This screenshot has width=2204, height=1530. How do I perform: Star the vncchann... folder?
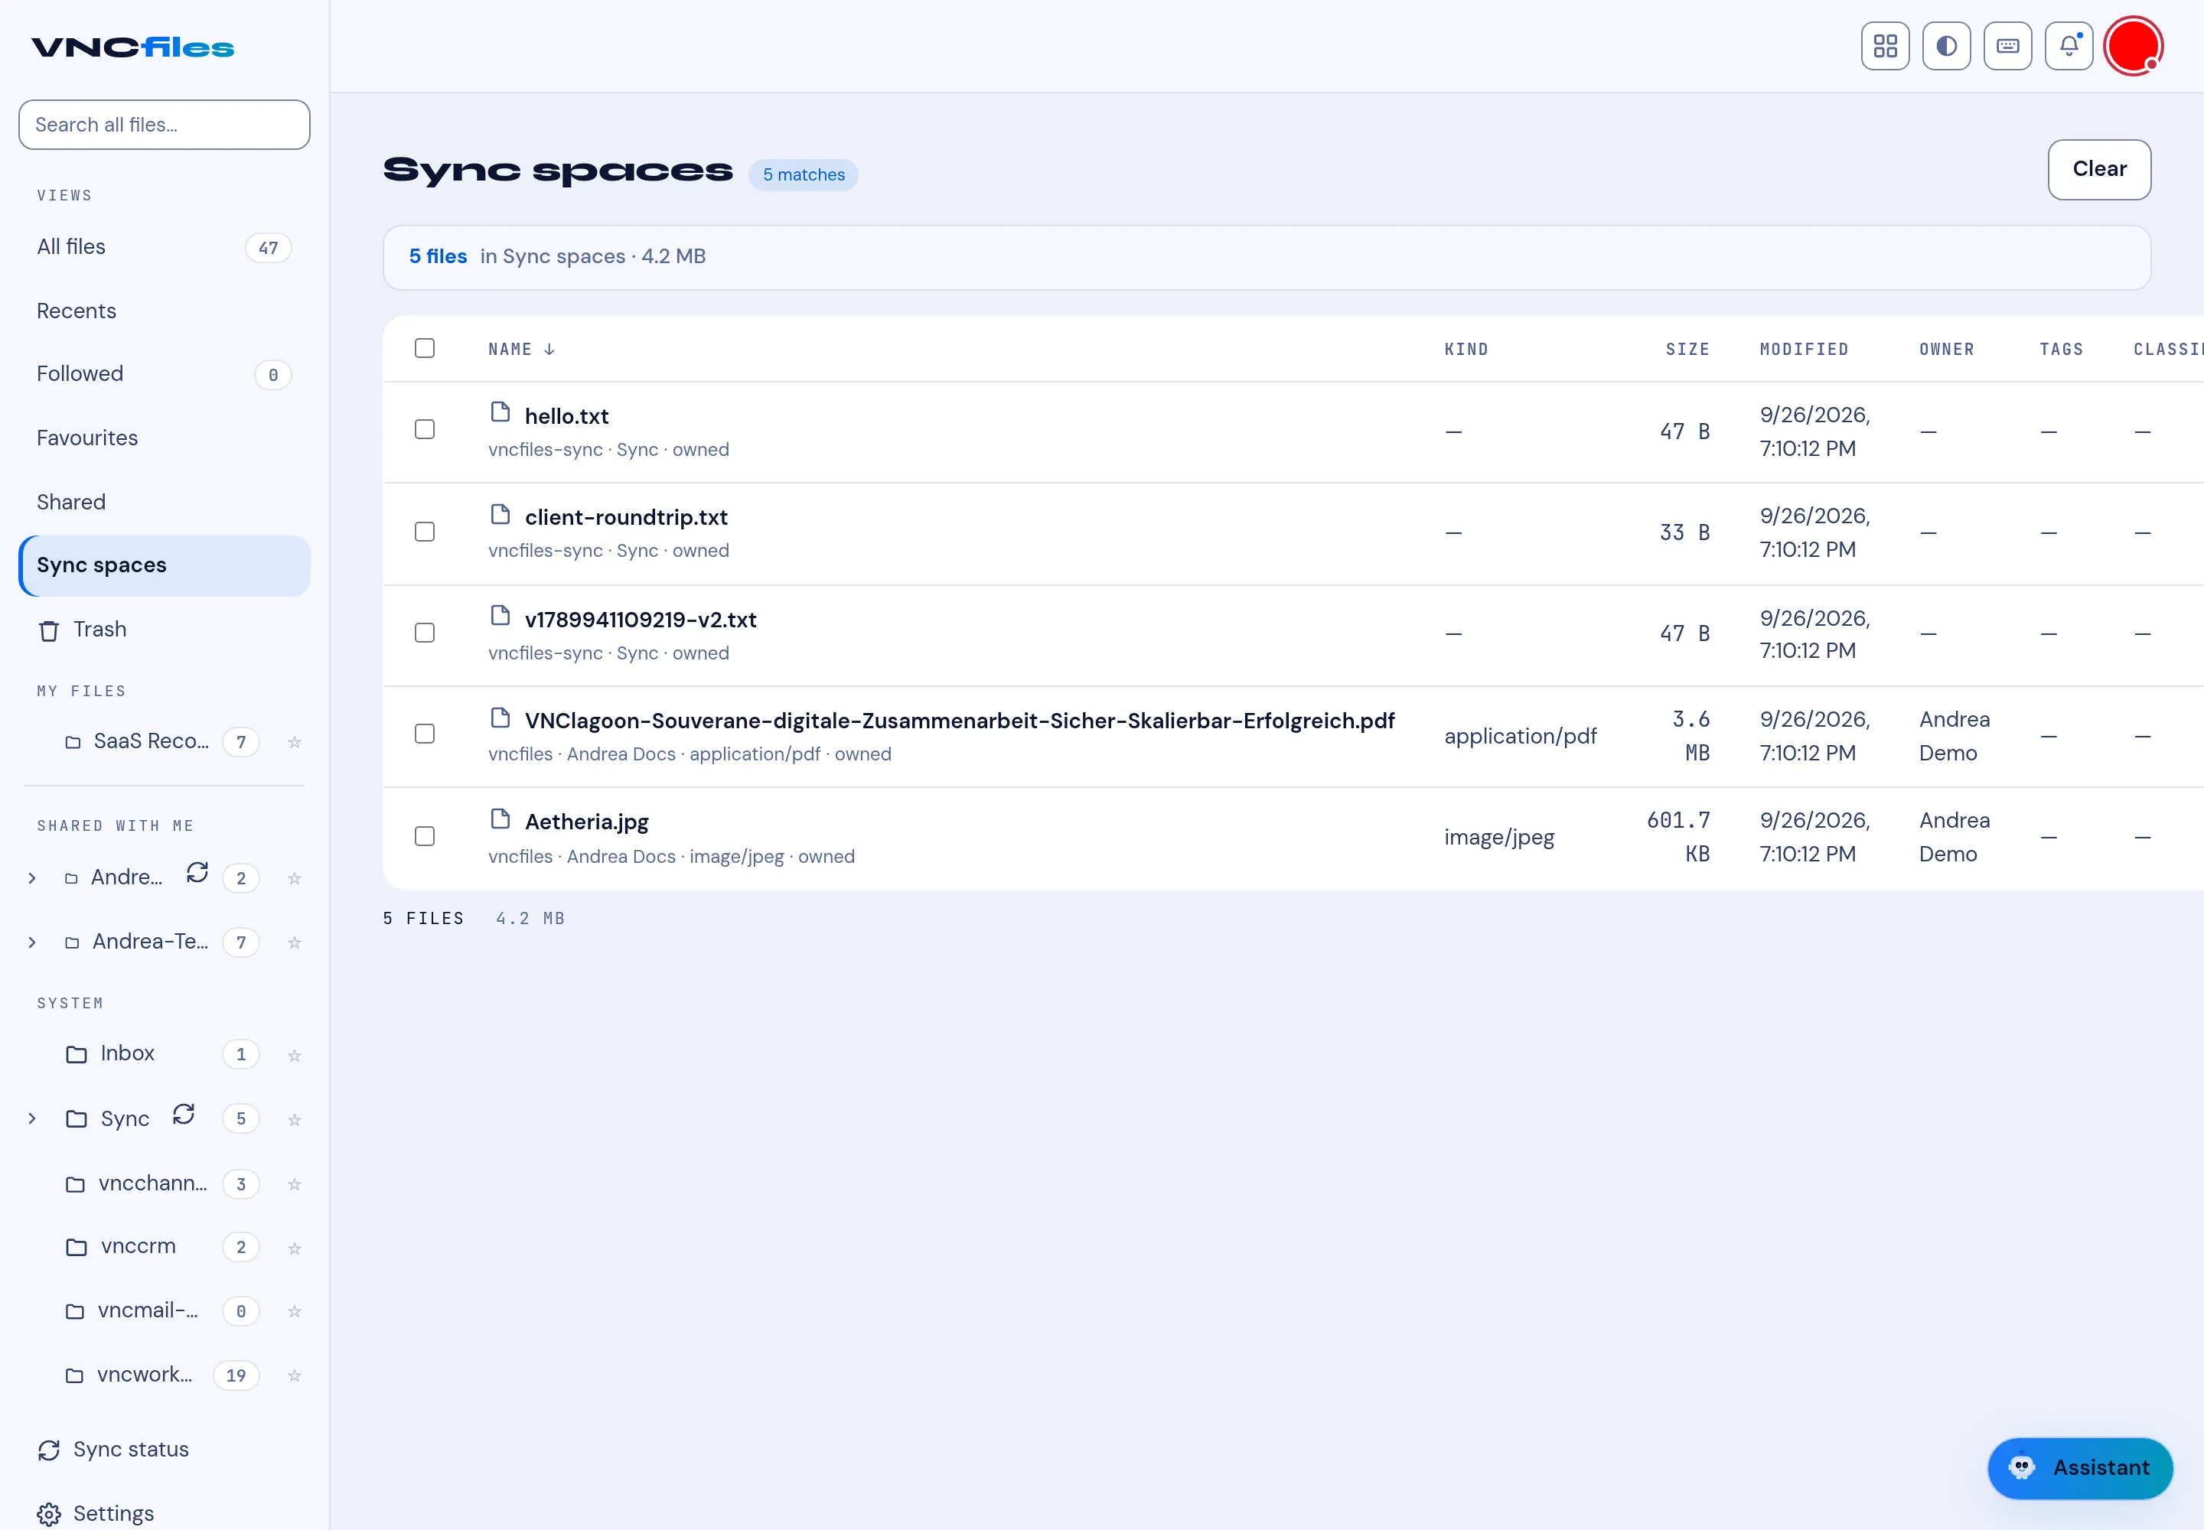[295, 1185]
